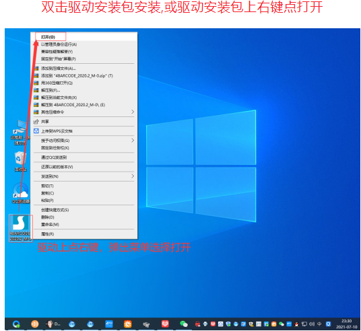Choose 剪切(T) in context menu
The height and width of the screenshot is (331, 361).
[x=84, y=186]
